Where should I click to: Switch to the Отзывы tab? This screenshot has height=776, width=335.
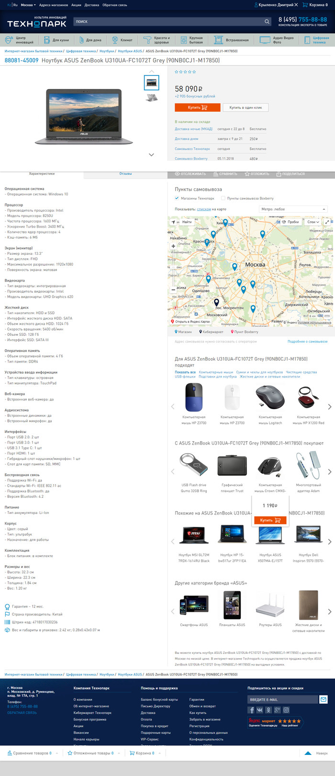coord(125,174)
